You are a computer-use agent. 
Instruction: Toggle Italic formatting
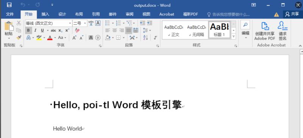point(35,31)
